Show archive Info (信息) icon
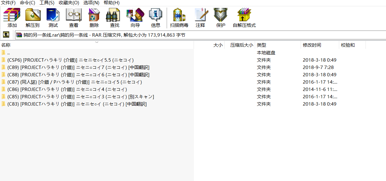 click(155, 15)
